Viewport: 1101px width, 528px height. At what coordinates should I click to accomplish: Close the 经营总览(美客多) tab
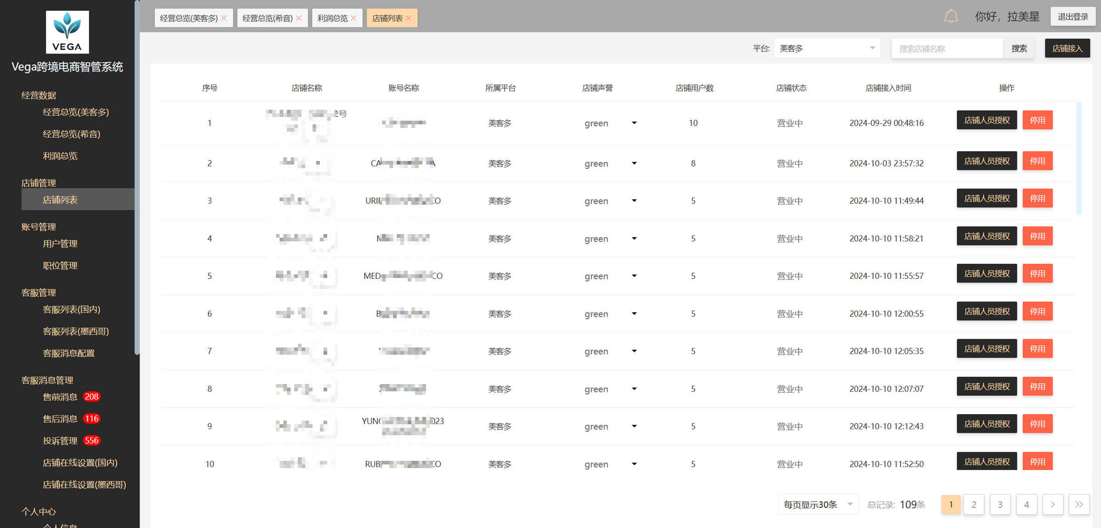(x=224, y=18)
